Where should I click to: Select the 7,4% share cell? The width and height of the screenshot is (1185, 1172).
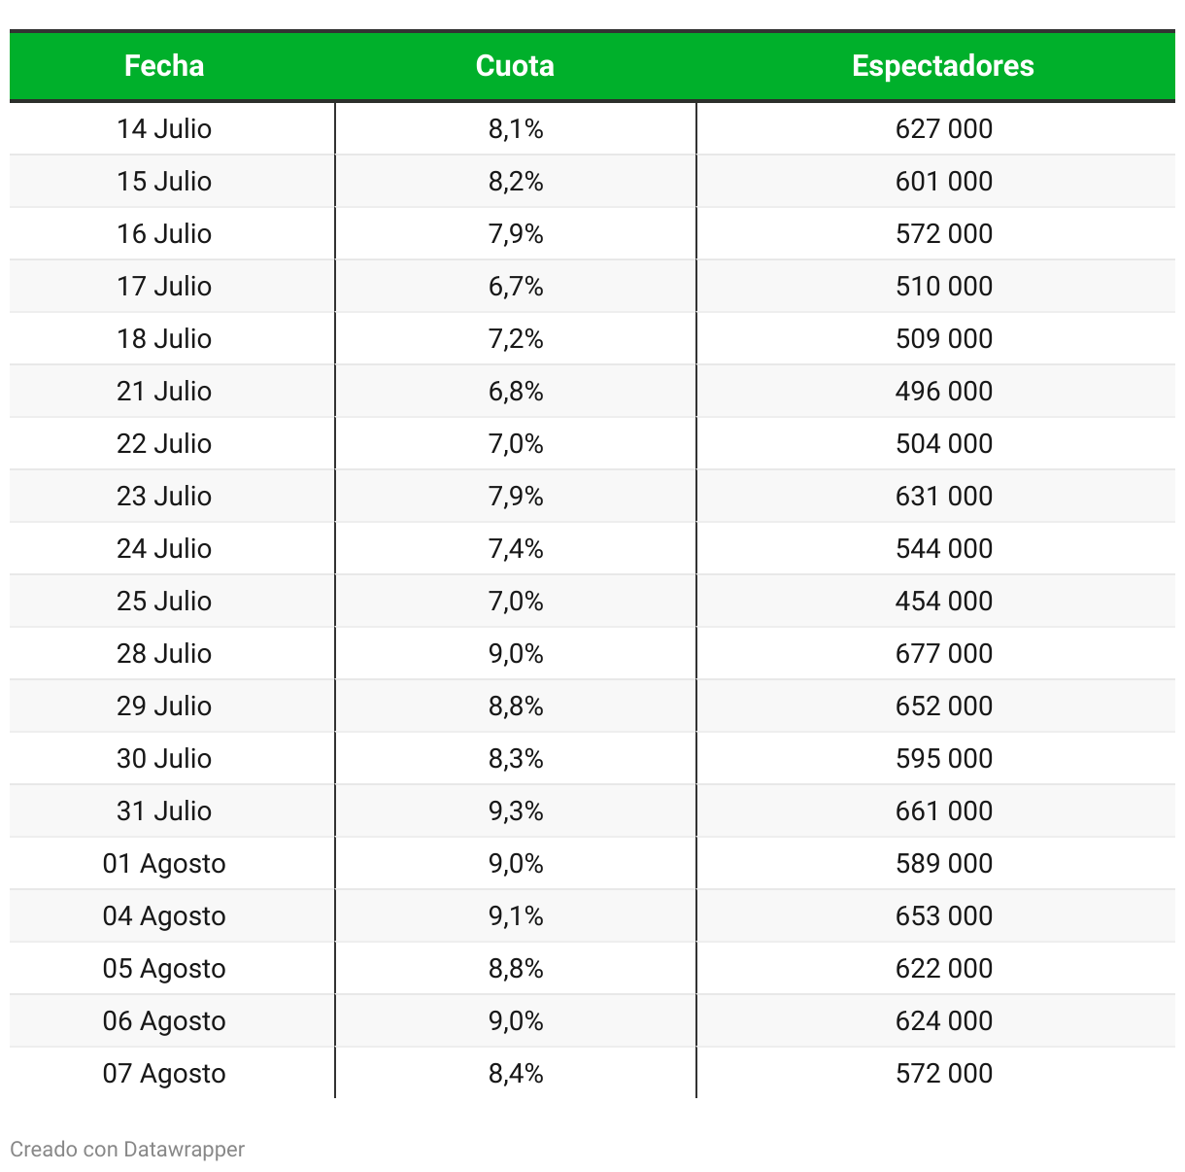(x=516, y=549)
